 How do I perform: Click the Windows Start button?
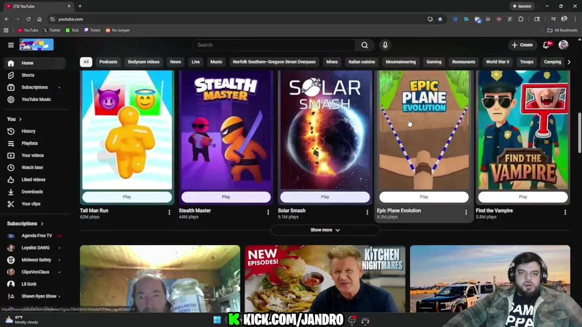coord(217,320)
